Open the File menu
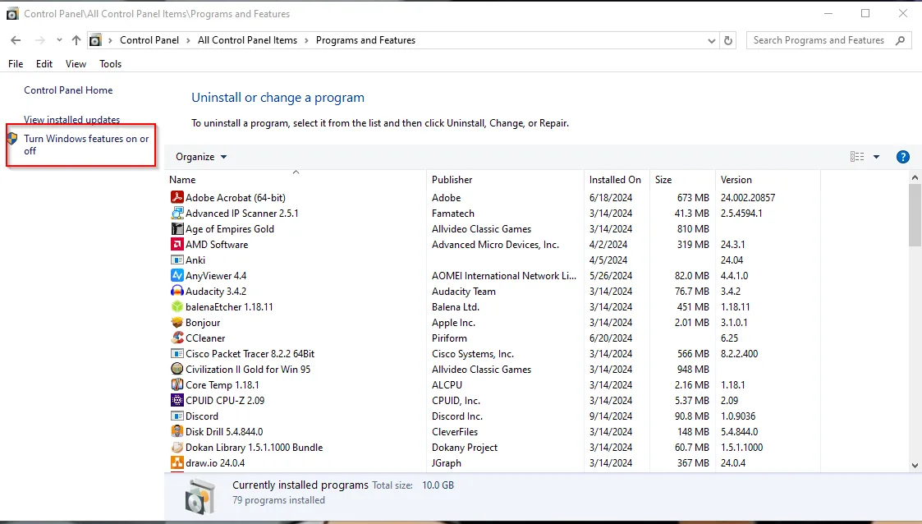Screen dimensions: 922x524 (x=16, y=64)
